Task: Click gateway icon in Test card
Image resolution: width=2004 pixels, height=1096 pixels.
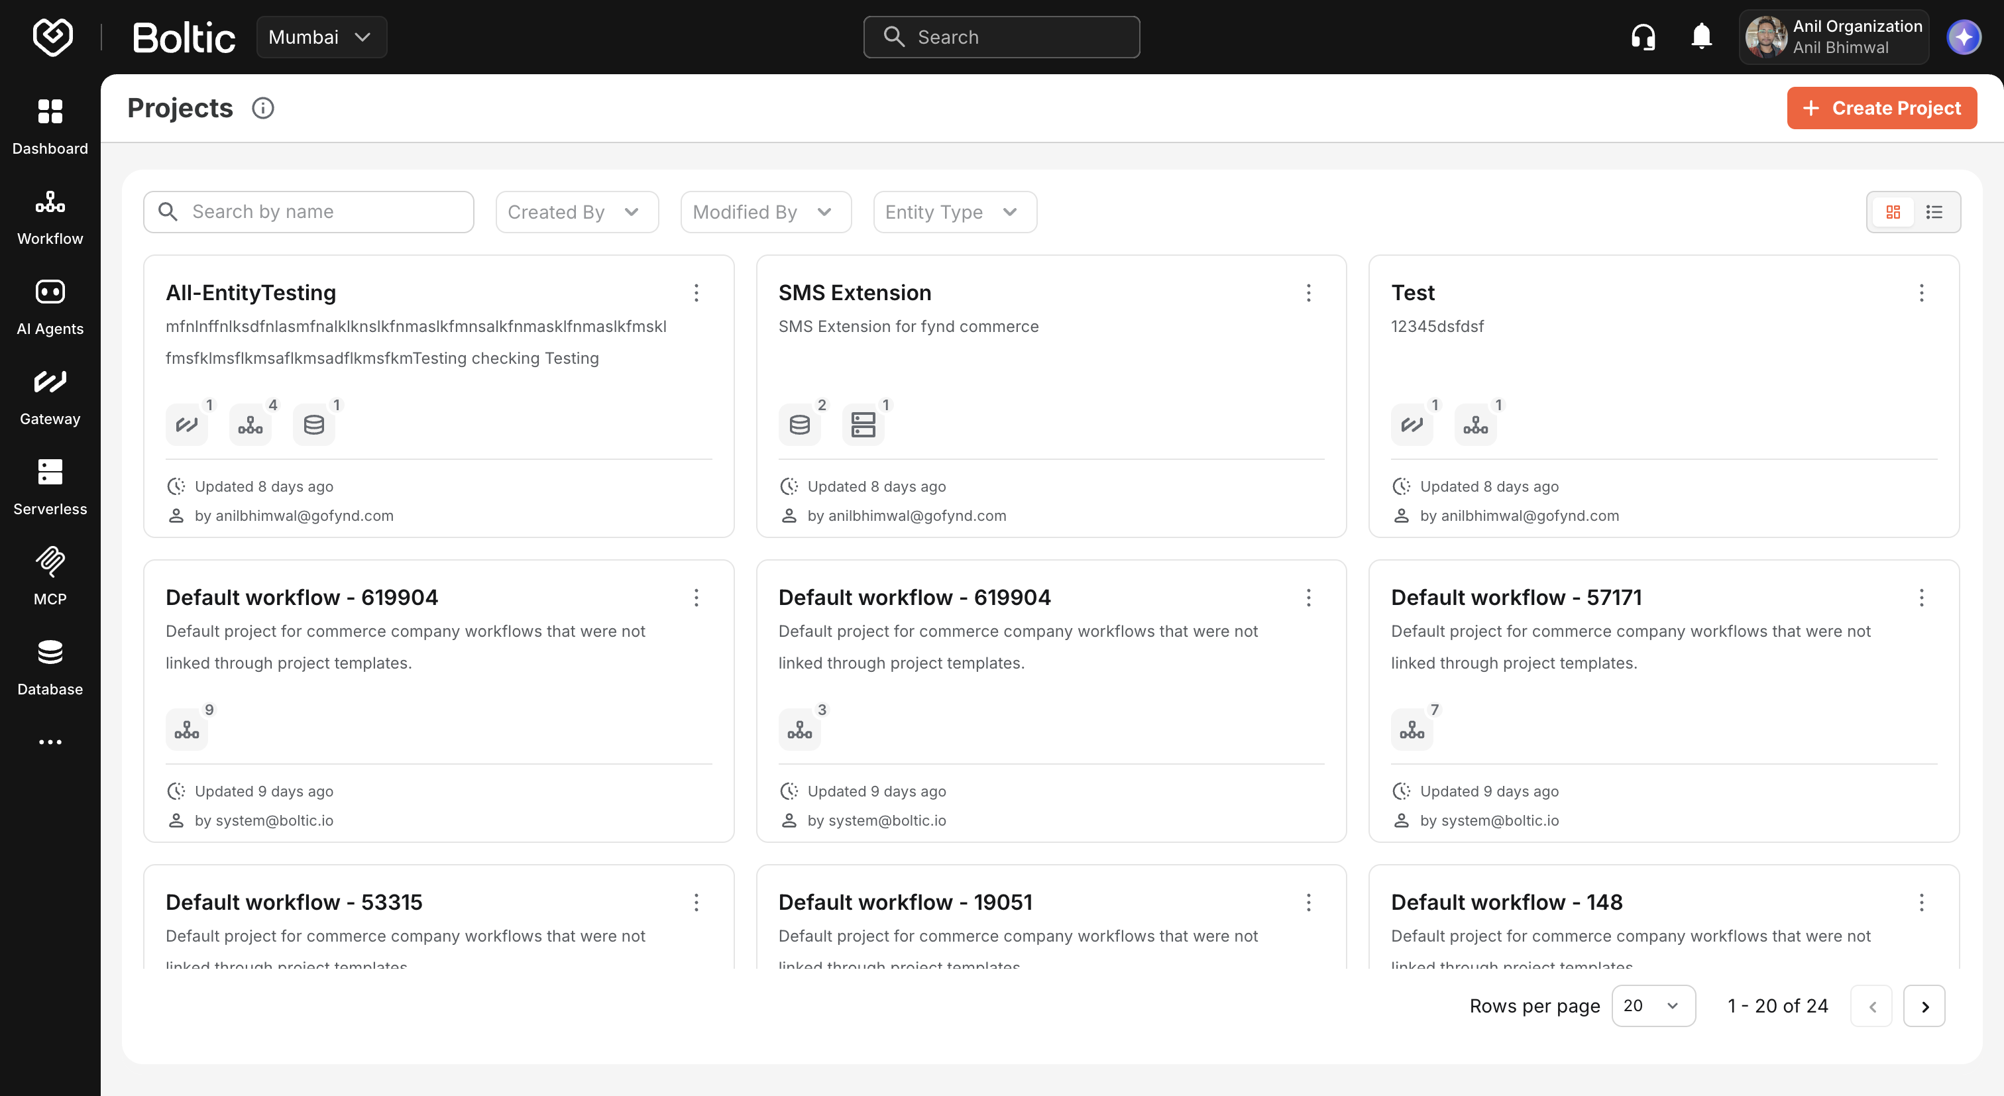Action: point(1412,425)
